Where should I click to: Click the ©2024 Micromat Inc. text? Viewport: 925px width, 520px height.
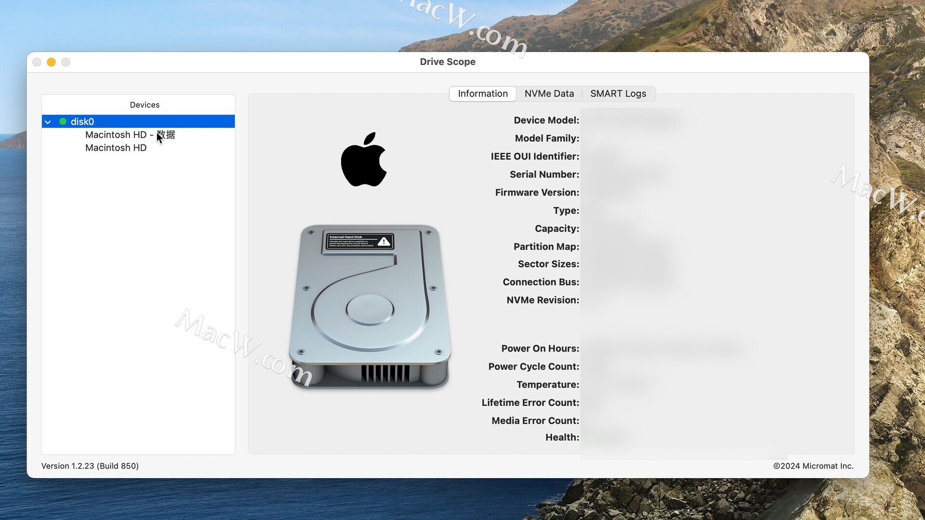click(x=813, y=466)
